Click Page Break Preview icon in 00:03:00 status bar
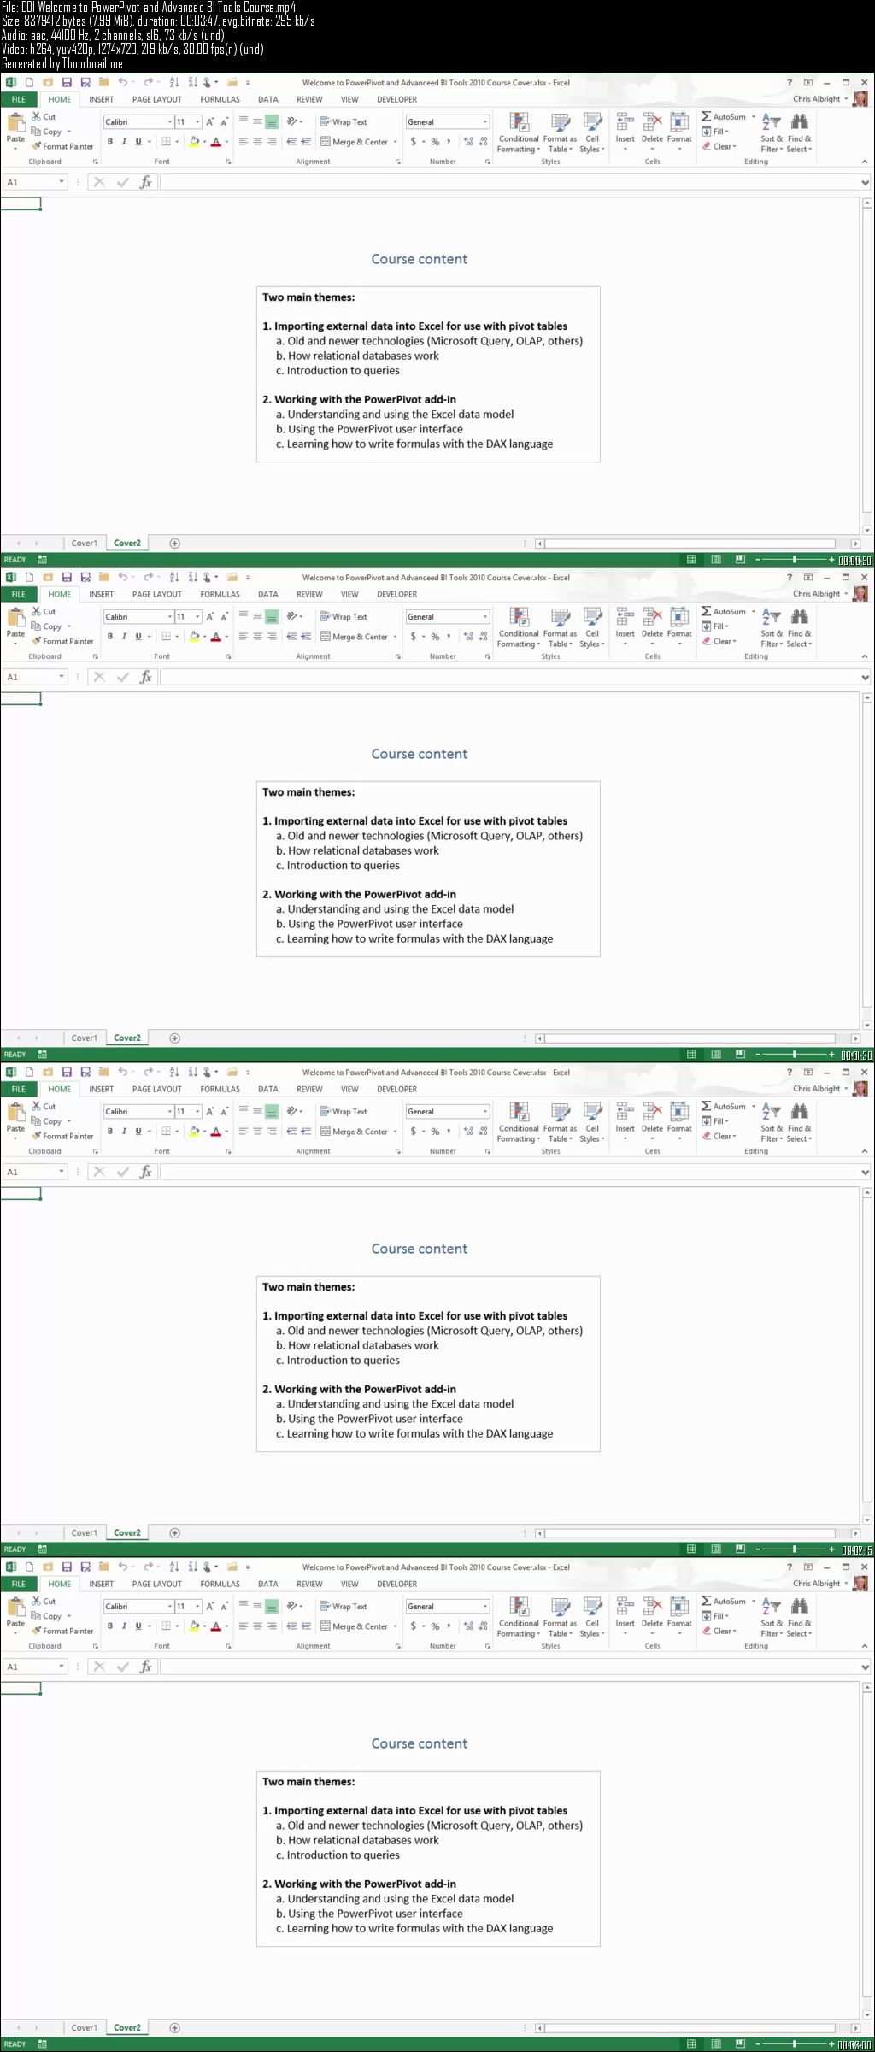 [740, 2044]
